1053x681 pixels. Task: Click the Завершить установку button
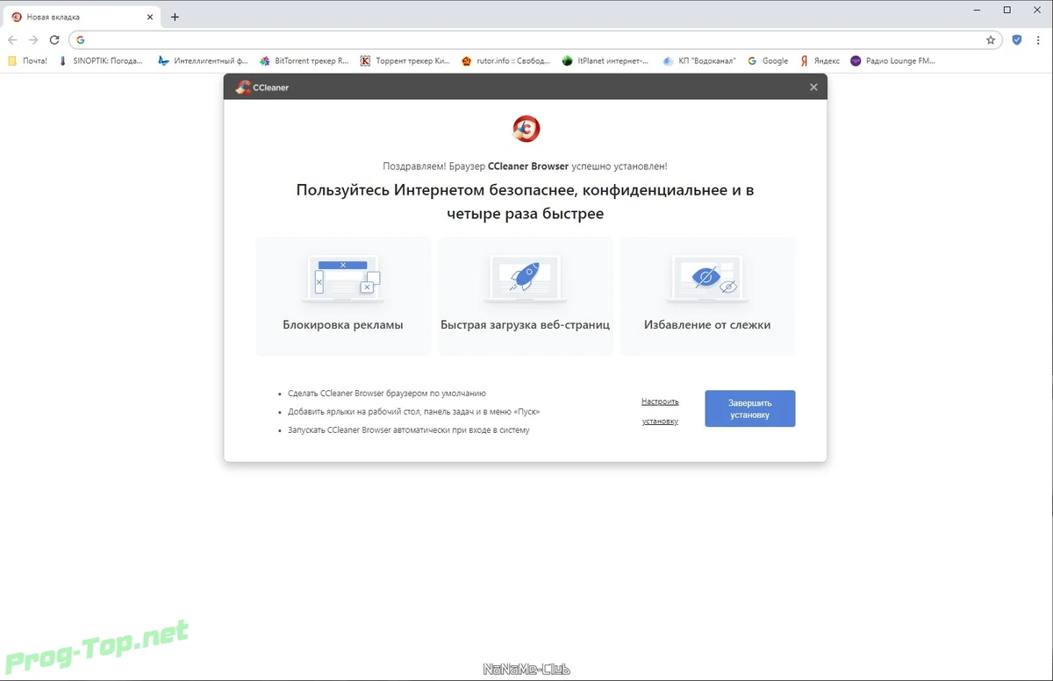pyautogui.click(x=749, y=408)
